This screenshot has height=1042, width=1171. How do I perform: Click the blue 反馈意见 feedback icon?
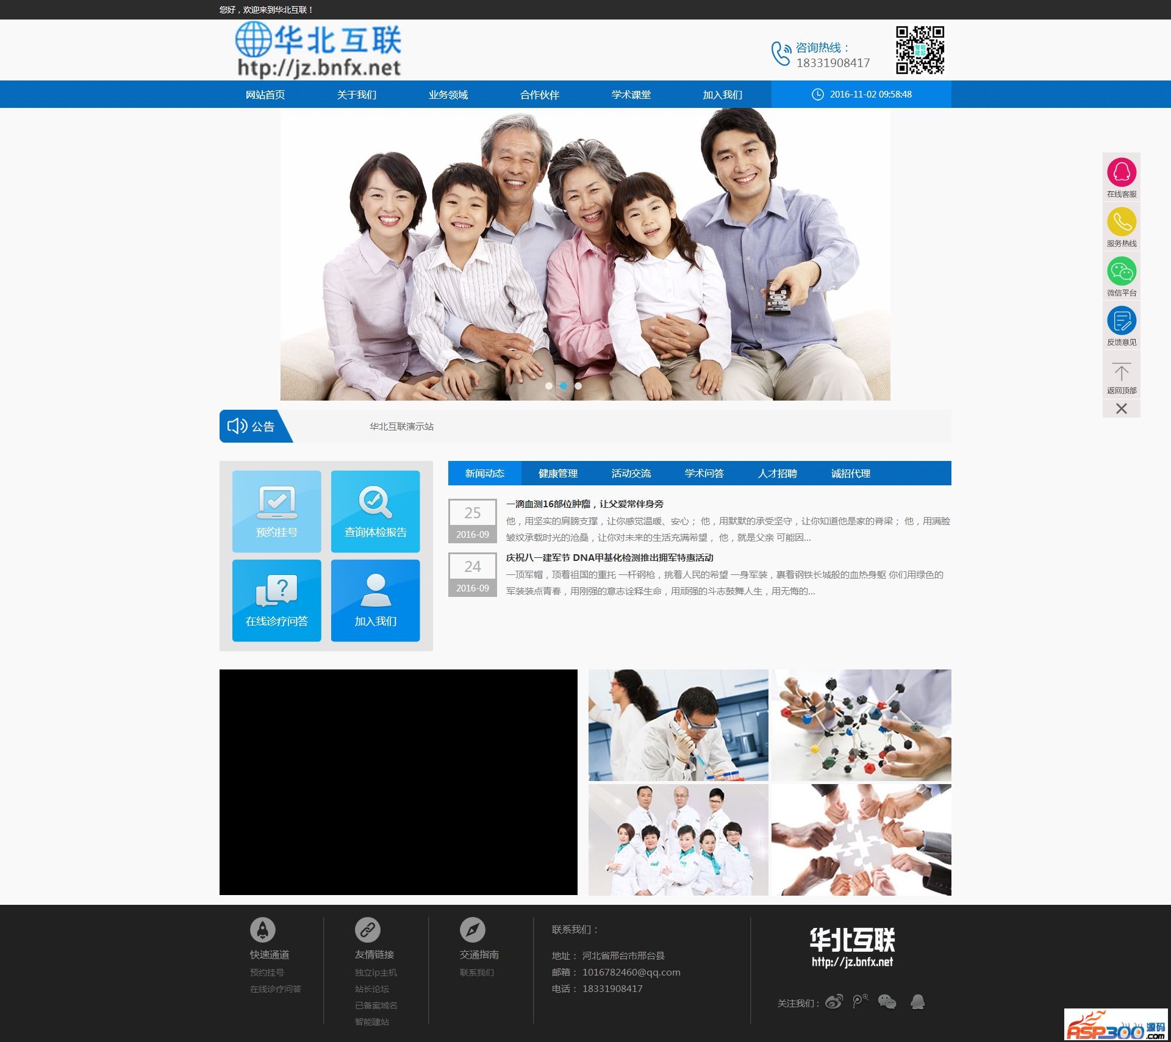pyautogui.click(x=1121, y=321)
